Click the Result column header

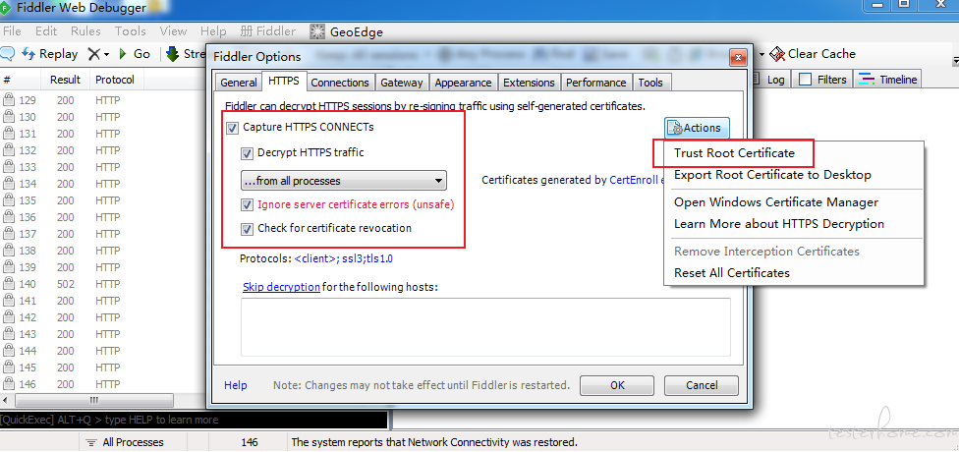(65, 80)
